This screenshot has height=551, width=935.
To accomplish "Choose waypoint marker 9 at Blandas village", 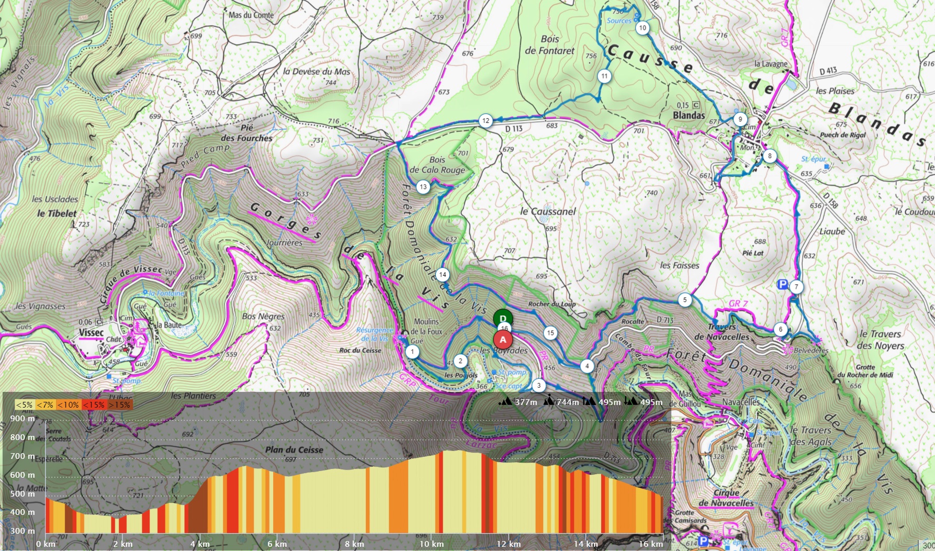I will coord(739,119).
